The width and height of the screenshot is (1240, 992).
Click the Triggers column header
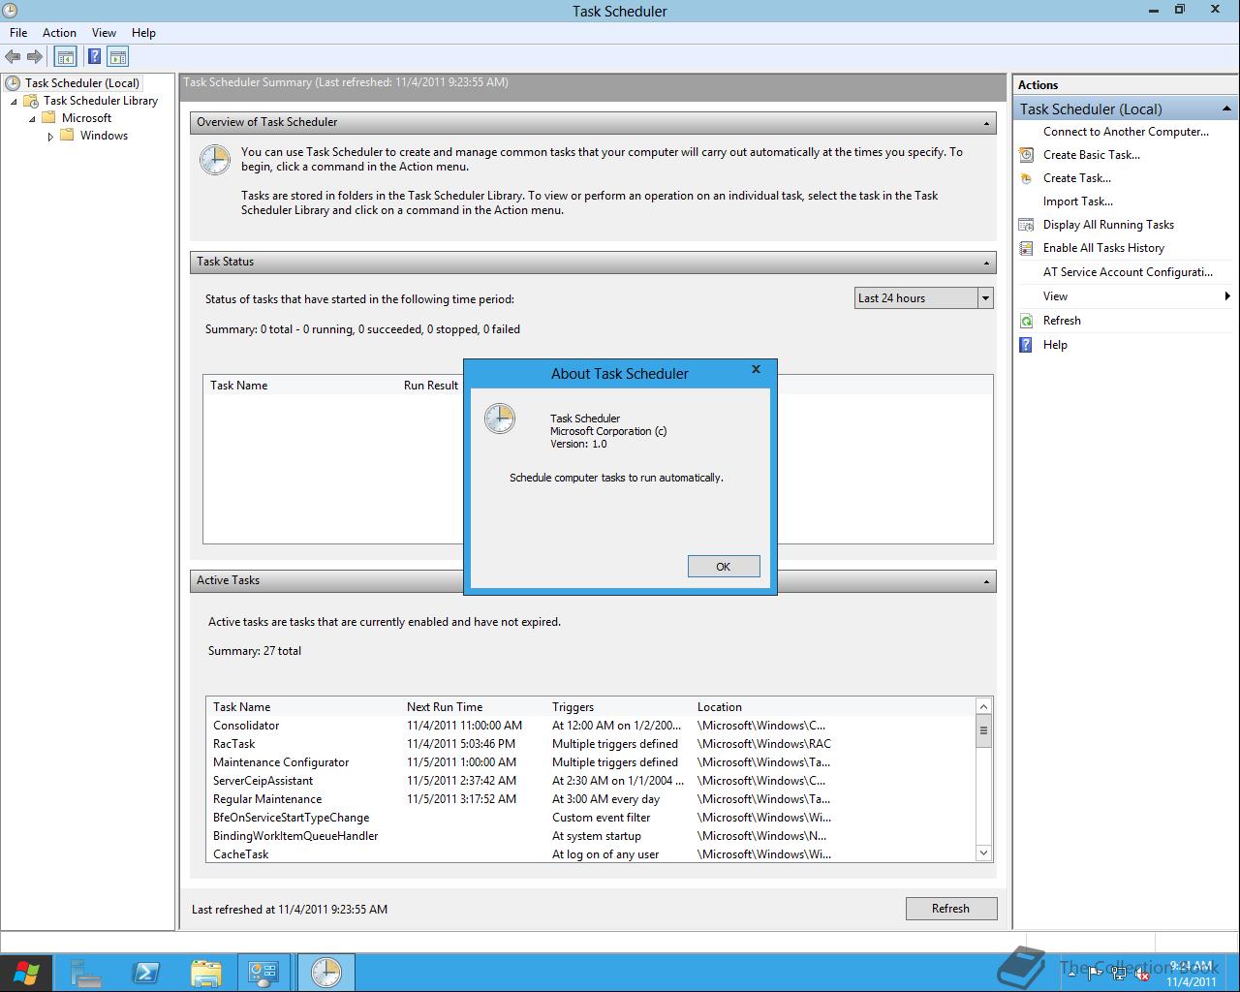click(x=573, y=707)
